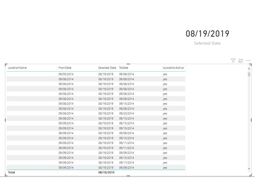The image size is (255, 179).
Task: Click the table scrollbar down arrow
Action: [249, 169]
